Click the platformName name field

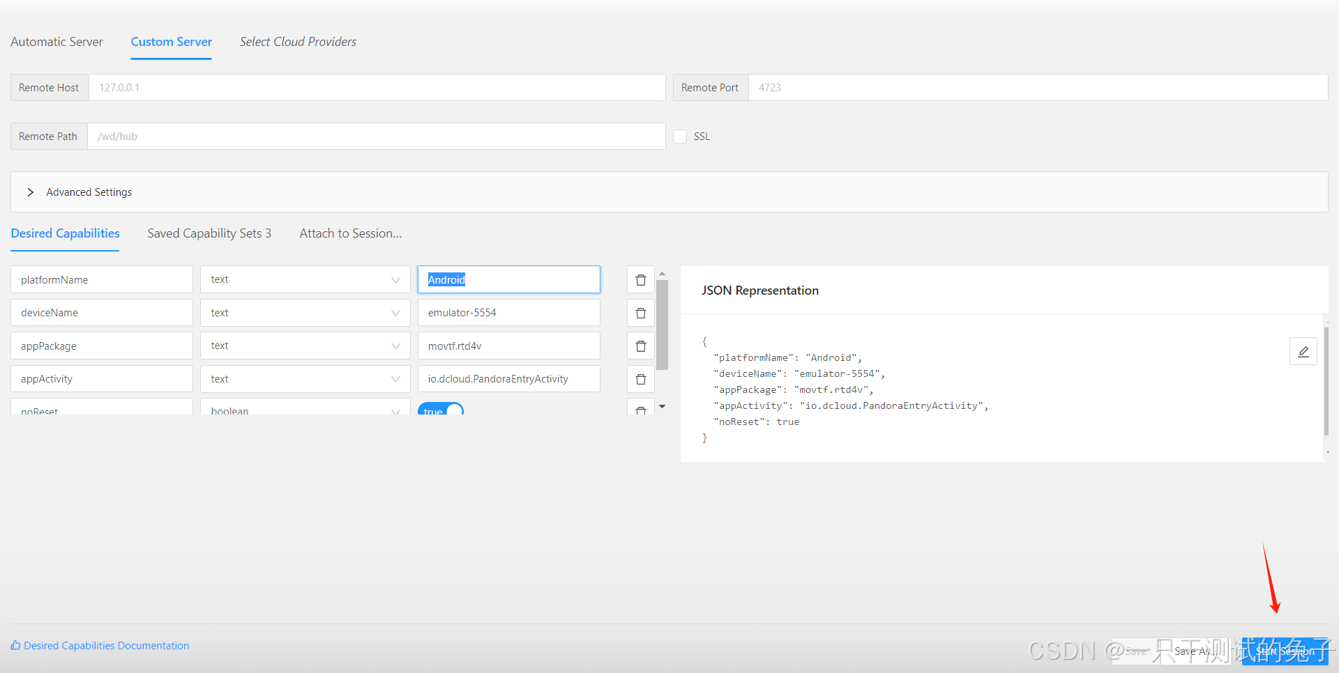102,279
